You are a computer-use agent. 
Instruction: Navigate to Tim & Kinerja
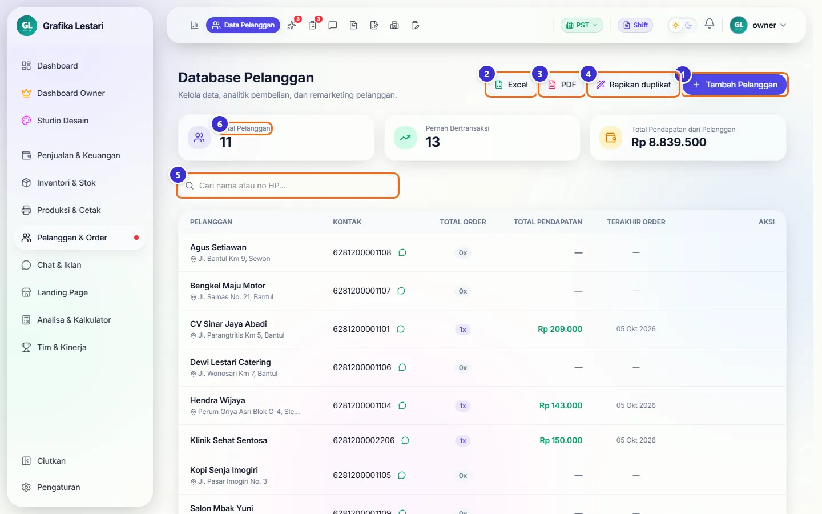coord(80,347)
